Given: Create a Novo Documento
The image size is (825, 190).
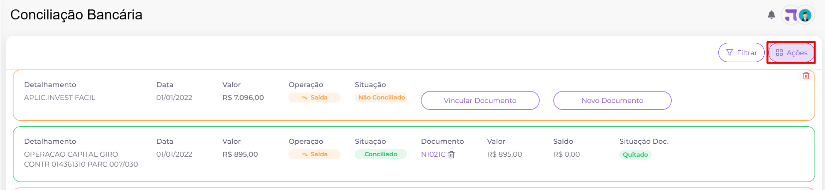Looking at the screenshot, I should [612, 100].
